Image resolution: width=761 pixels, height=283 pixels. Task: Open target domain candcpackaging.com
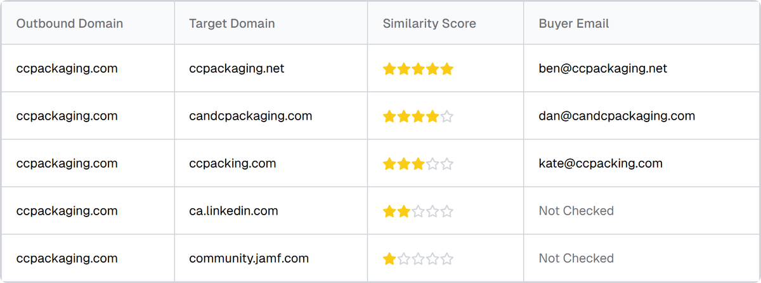pyautogui.click(x=250, y=116)
